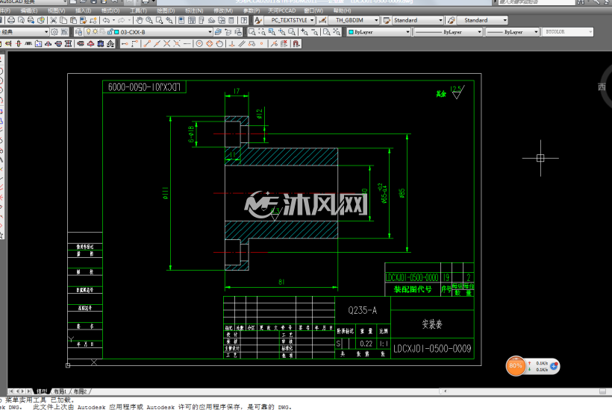Open the 编辑(E) menu

(29, 10)
